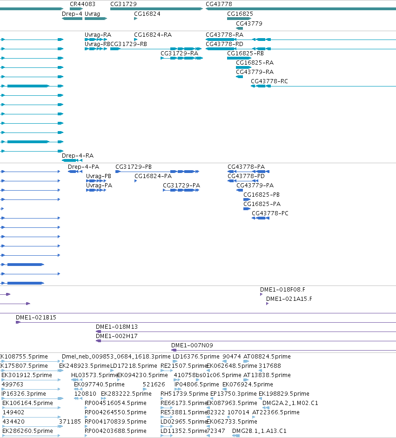
Task: Click the DME1-002H17 clone label
Action: pyautogui.click(x=117, y=336)
